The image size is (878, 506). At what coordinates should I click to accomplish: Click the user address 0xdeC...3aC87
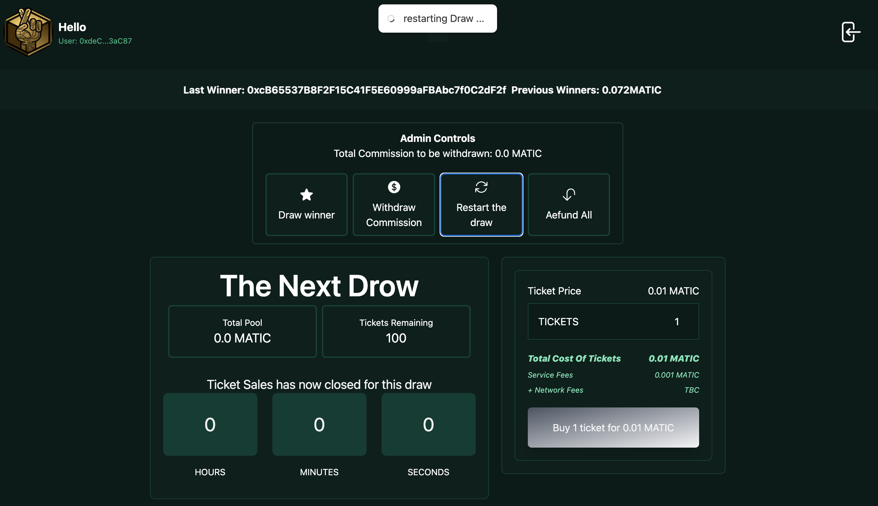[95, 41]
